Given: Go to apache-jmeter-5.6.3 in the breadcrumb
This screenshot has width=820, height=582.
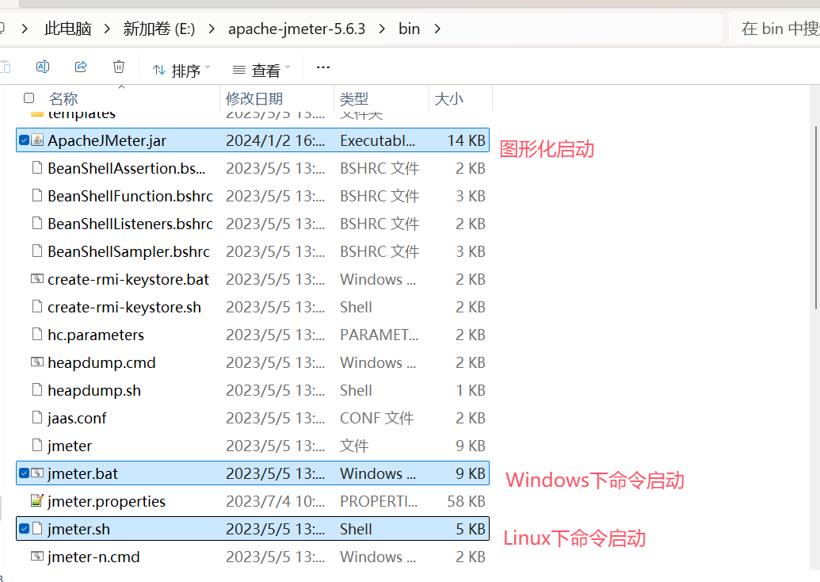Looking at the screenshot, I should (296, 29).
